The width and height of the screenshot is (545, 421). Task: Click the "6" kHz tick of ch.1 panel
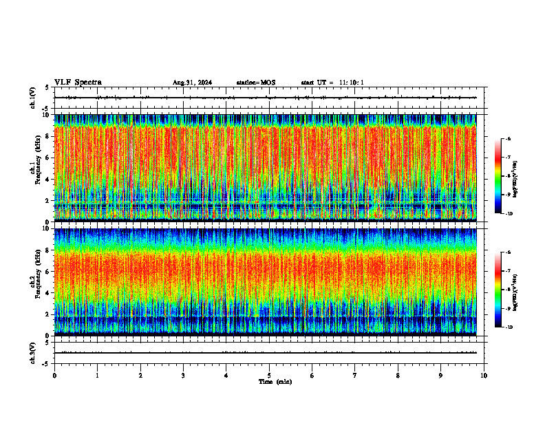pyautogui.click(x=48, y=158)
